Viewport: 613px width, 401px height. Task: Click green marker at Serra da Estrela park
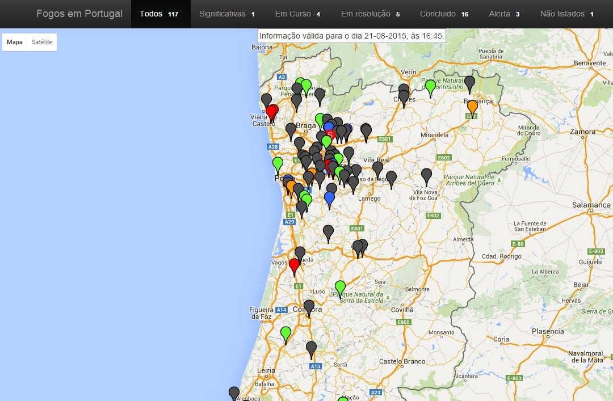pyautogui.click(x=340, y=287)
